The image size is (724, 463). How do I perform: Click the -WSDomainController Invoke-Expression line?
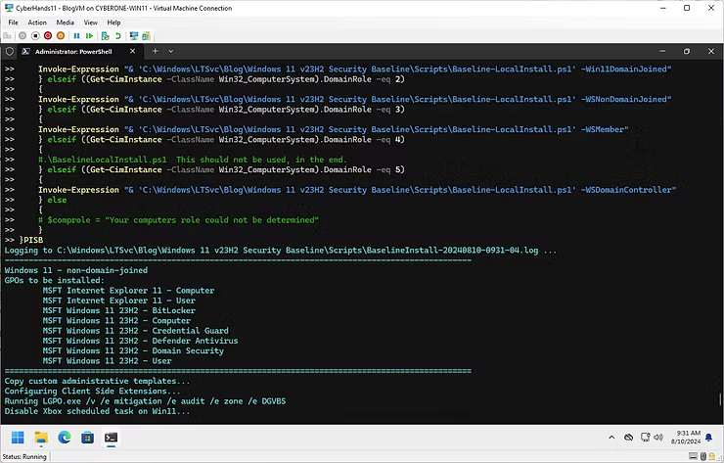[x=357, y=190]
